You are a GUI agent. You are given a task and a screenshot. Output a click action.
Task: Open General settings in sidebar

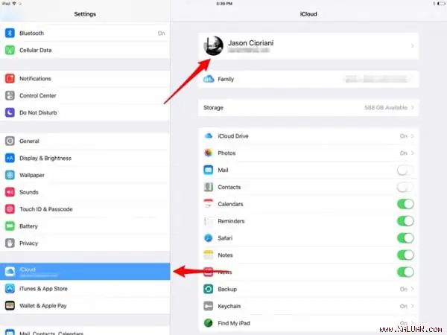(85, 141)
